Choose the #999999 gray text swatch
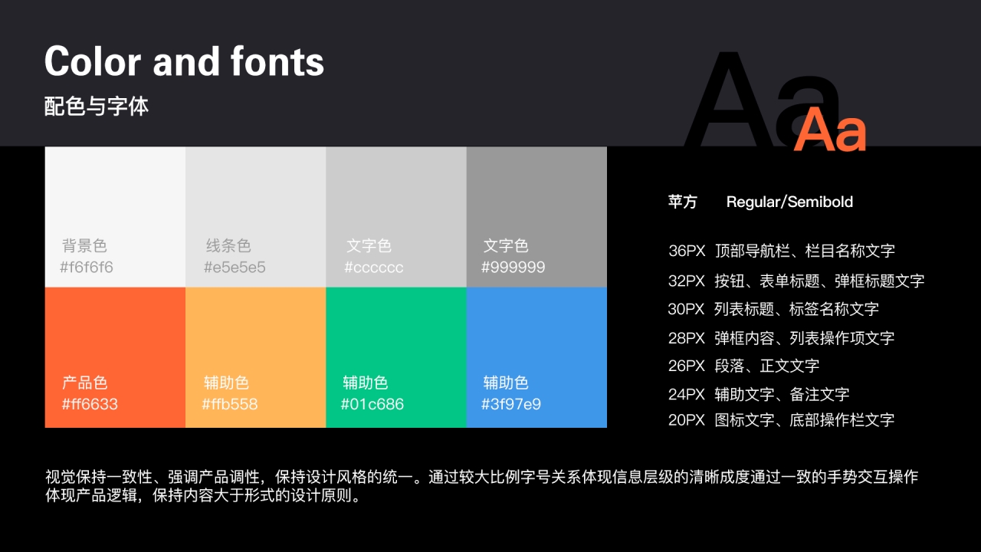Viewport: 981px width, 552px height. point(536,217)
